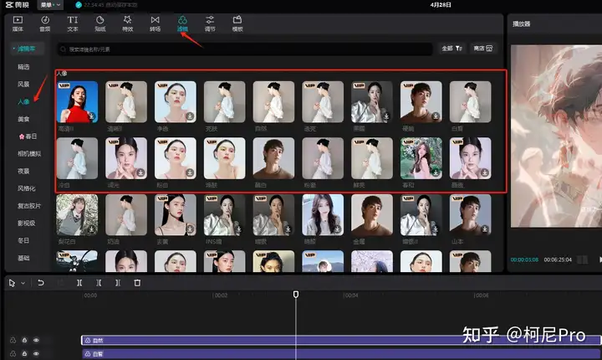Apply the 金属 filter thumbnail
The height and width of the screenshot is (360, 602).
372,215
